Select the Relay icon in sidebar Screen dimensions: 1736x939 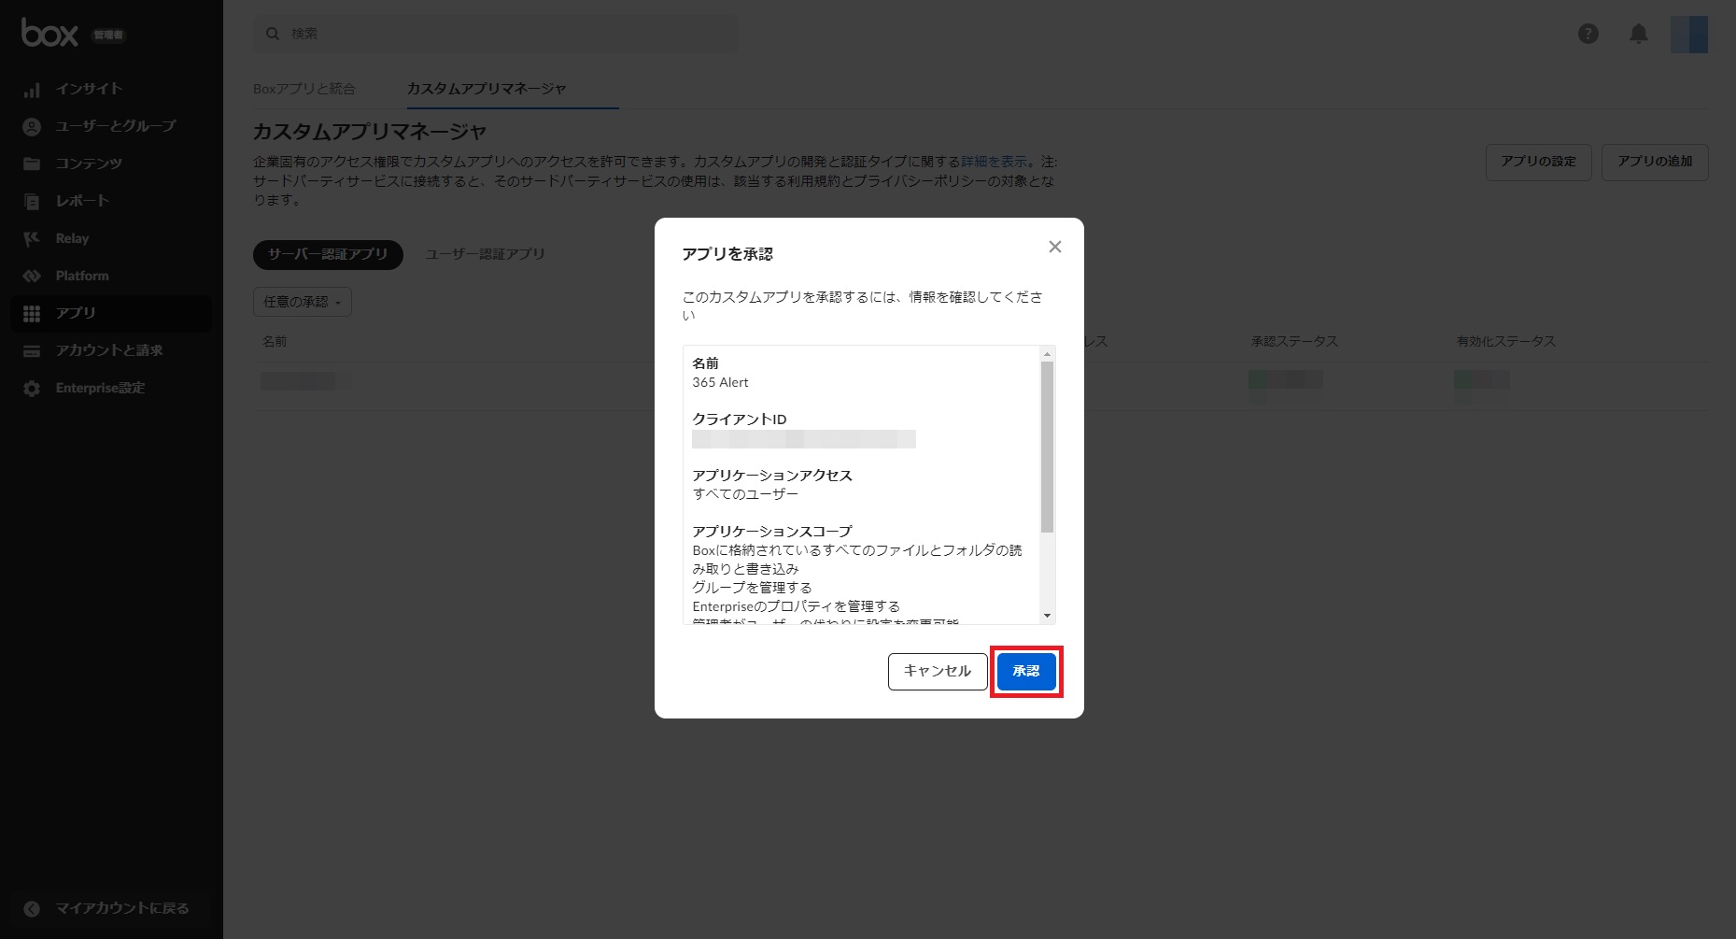32,239
